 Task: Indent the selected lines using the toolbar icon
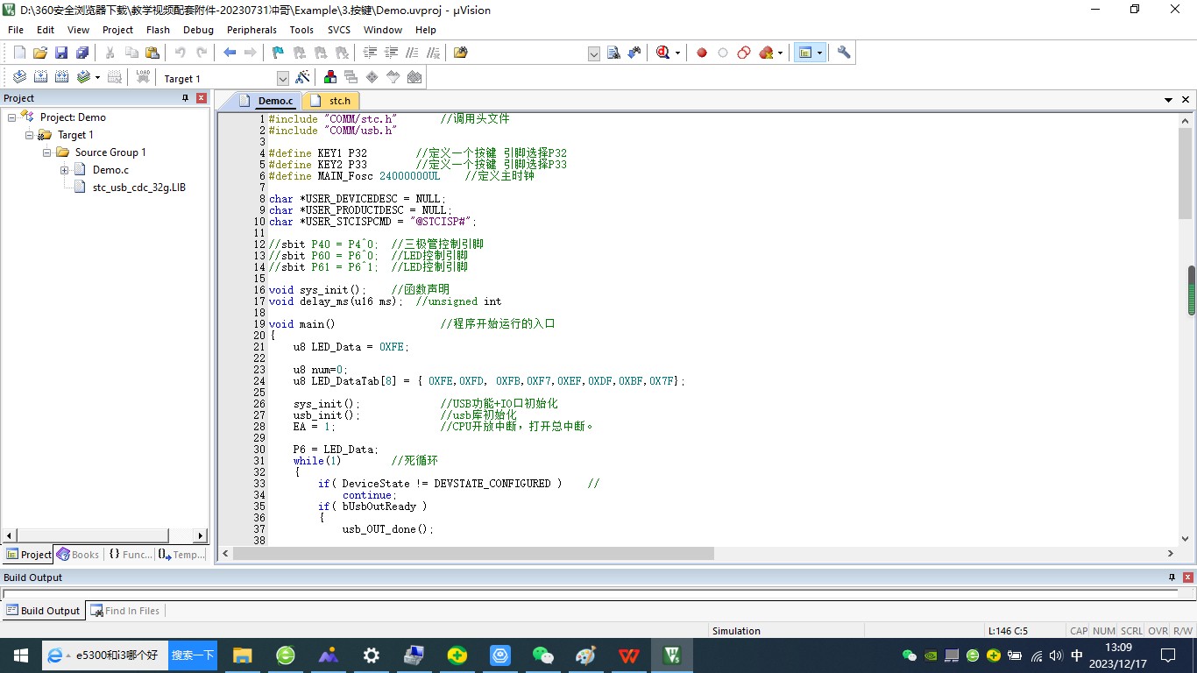click(x=370, y=53)
